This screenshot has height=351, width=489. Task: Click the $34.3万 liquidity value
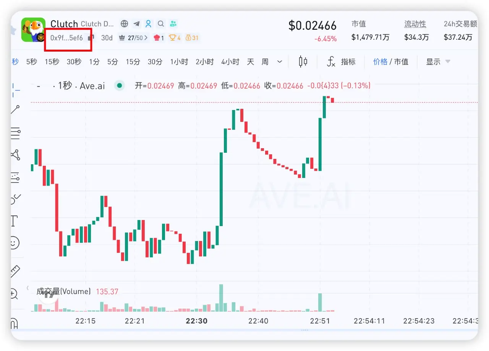[417, 37]
